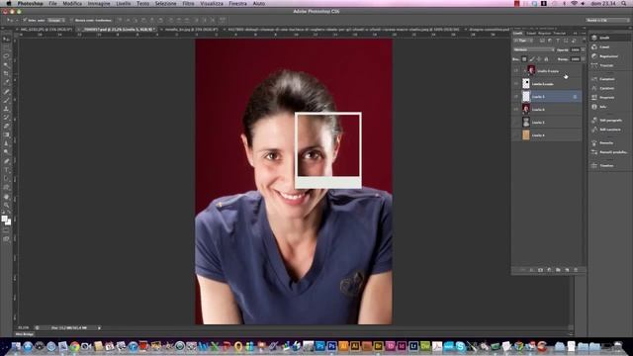Click the add layer mask icon
The width and height of the screenshot is (633, 356).
click(540, 270)
